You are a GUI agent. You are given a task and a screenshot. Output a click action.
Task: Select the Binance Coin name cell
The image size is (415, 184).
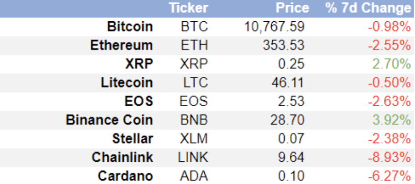109,120
